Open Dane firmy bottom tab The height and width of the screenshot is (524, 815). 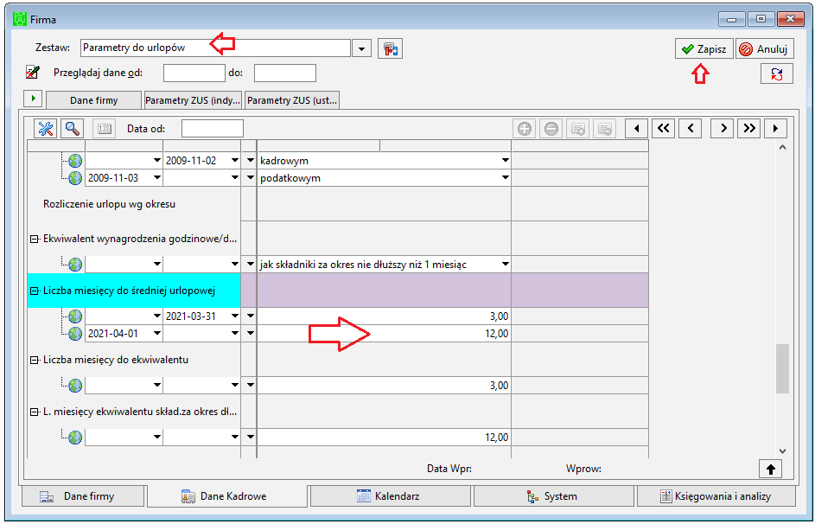tap(83, 496)
